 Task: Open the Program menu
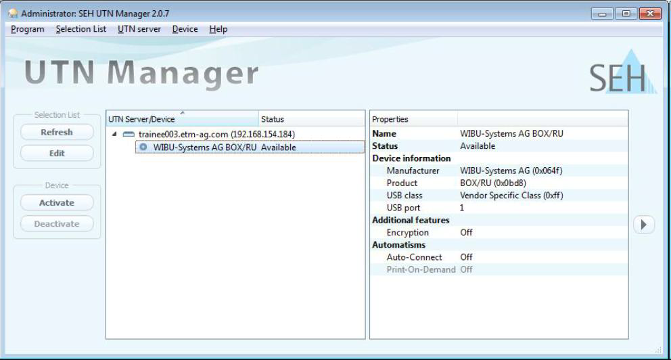pyautogui.click(x=28, y=29)
